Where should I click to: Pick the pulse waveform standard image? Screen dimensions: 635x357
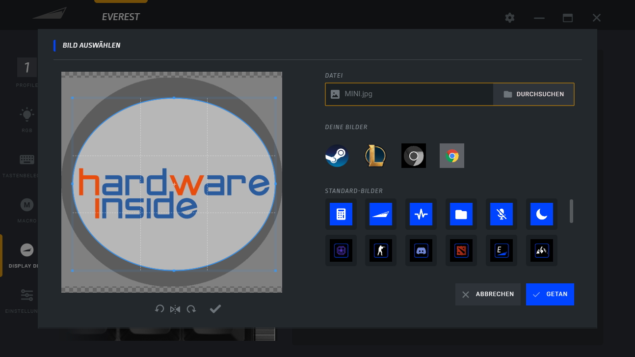point(421,214)
